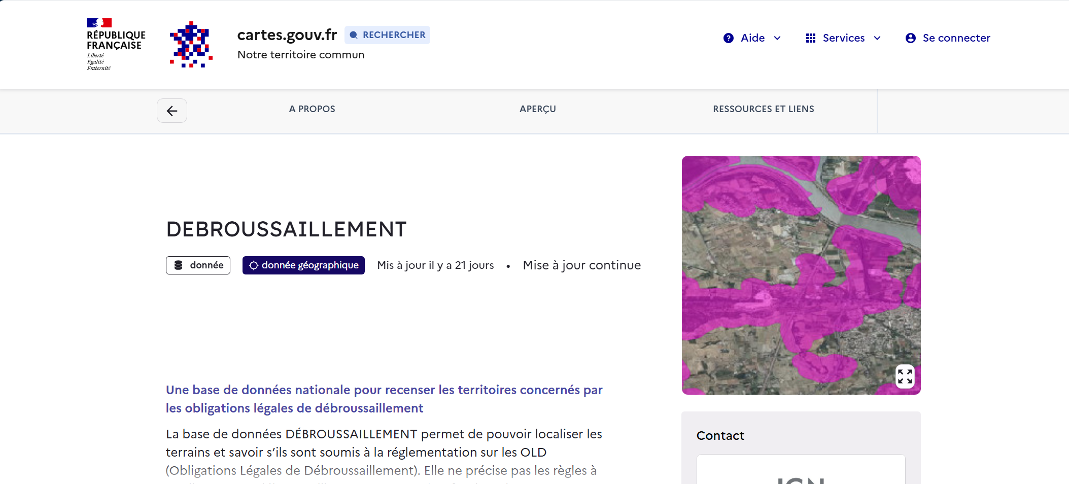Image resolution: width=1069 pixels, height=484 pixels.
Task: Open the Aide dropdown menu
Action: (752, 38)
